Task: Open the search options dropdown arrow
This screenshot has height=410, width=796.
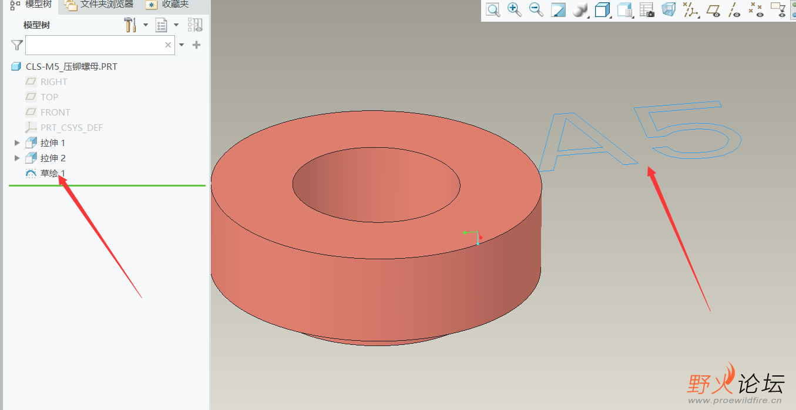Action: point(182,45)
